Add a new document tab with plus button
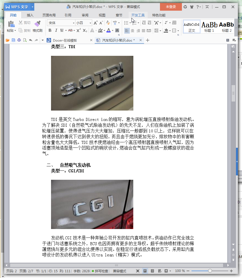242x278 pixels. click(x=148, y=40)
